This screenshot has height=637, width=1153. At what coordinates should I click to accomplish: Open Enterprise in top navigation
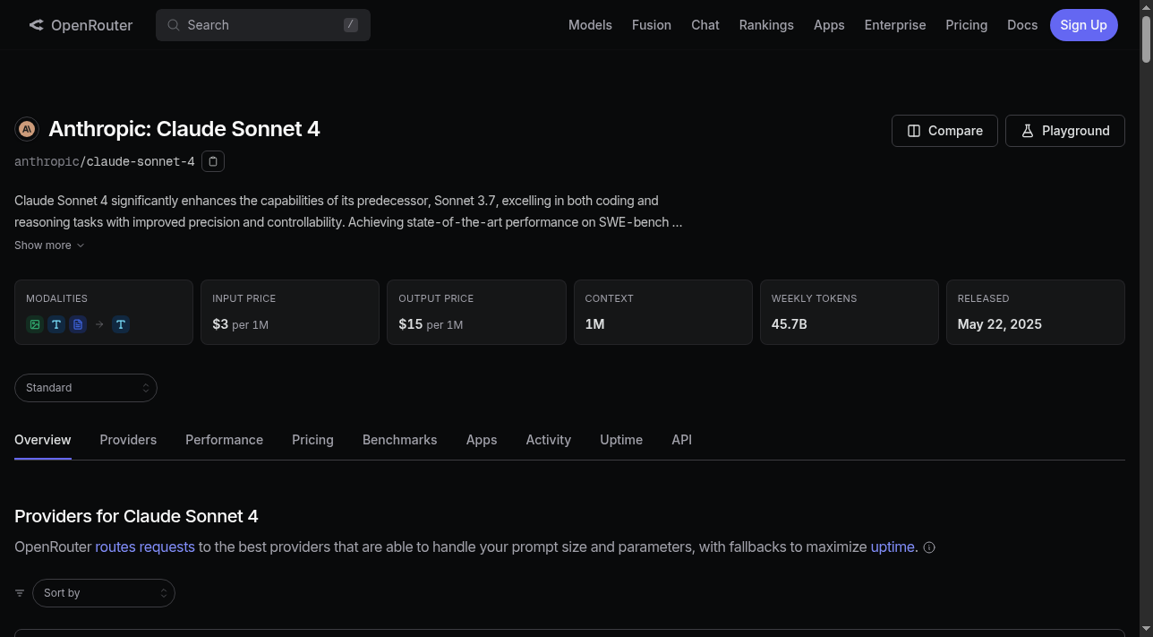coord(895,25)
